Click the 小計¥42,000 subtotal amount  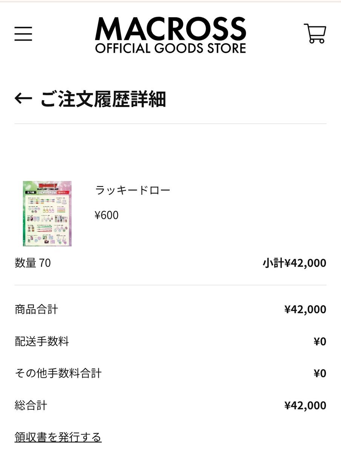[295, 263]
